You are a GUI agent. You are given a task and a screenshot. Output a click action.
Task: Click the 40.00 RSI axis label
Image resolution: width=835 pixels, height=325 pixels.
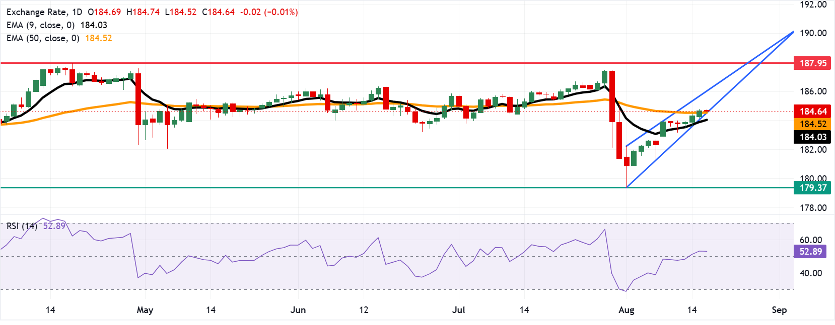click(x=811, y=273)
